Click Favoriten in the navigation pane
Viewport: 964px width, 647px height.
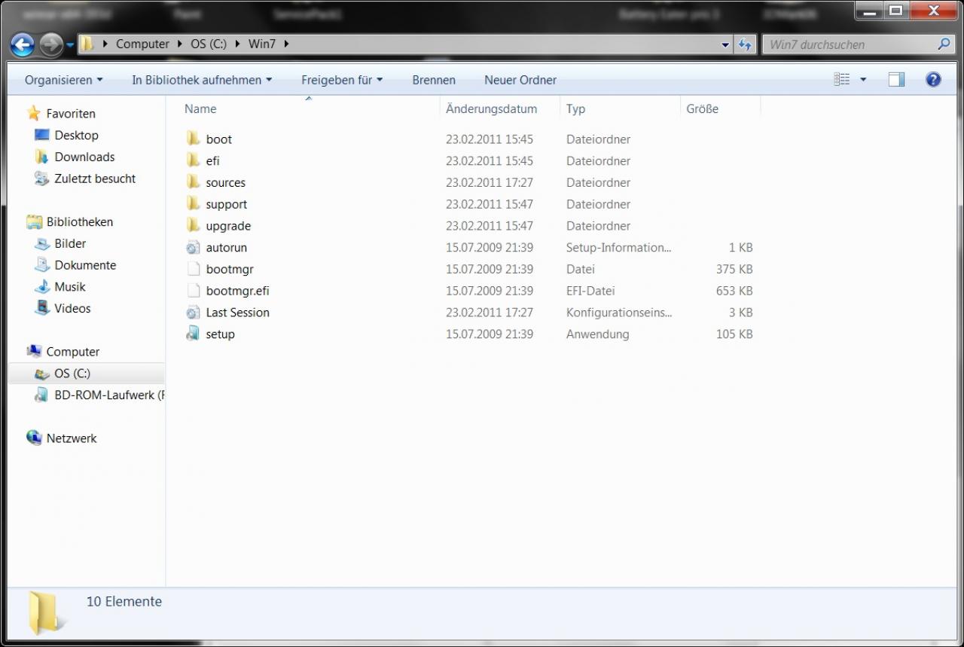point(71,114)
